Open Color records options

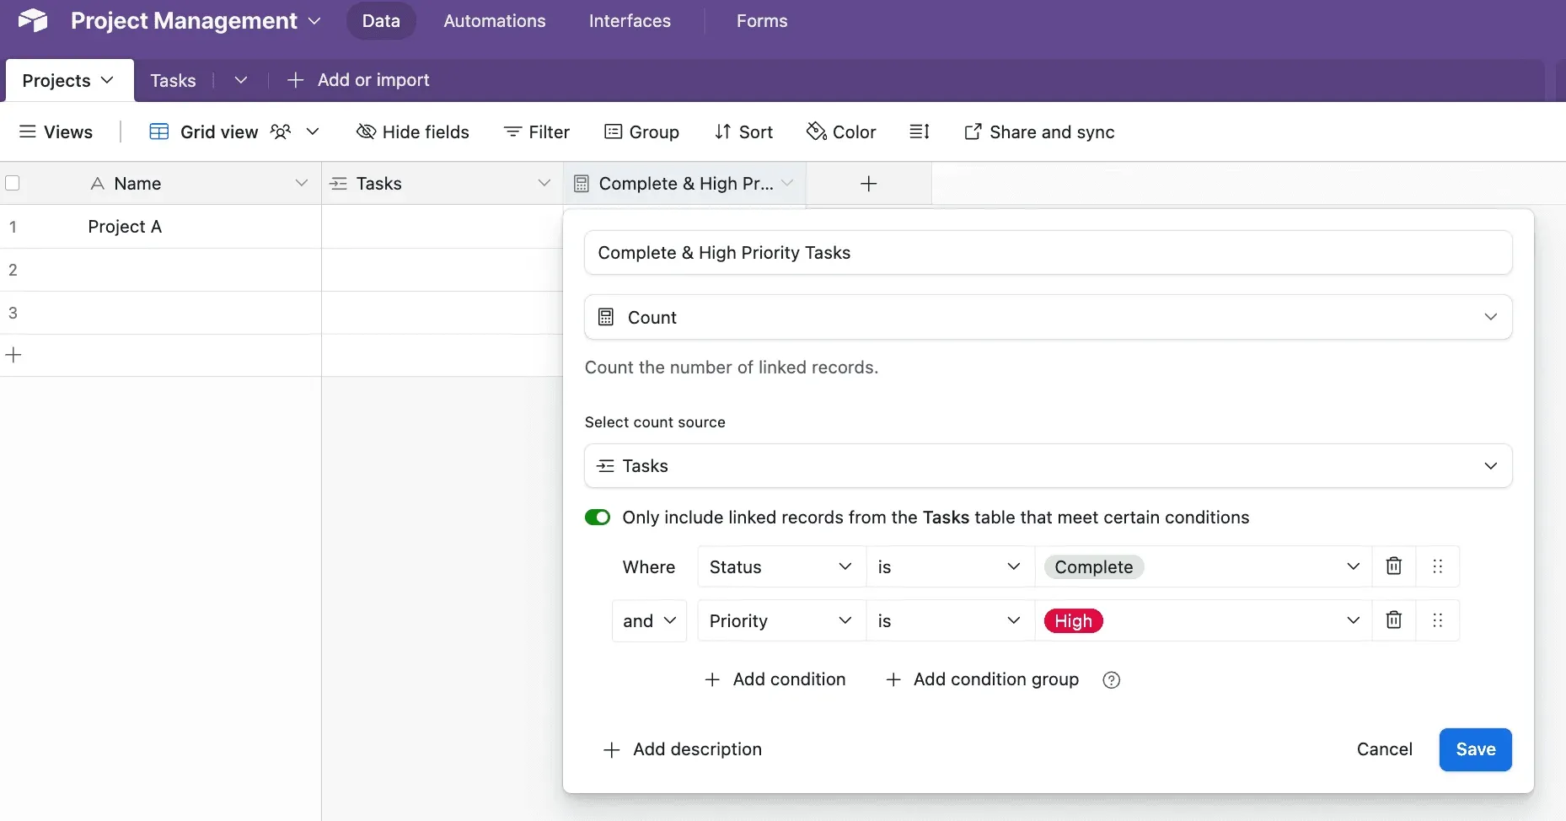point(841,131)
